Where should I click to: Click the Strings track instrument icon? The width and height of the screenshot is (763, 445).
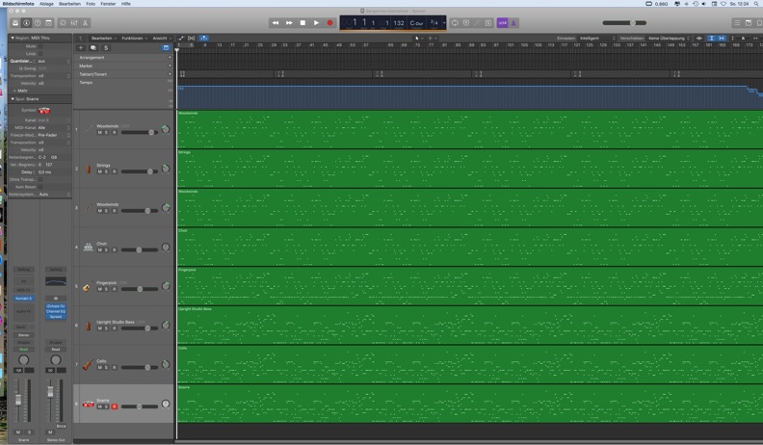[89, 169]
